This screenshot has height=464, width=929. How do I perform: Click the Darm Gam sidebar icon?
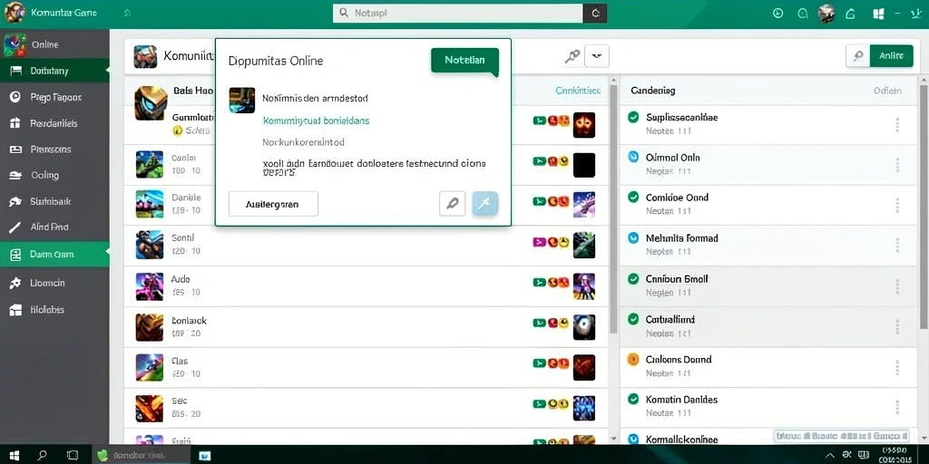tap(15, 255)
